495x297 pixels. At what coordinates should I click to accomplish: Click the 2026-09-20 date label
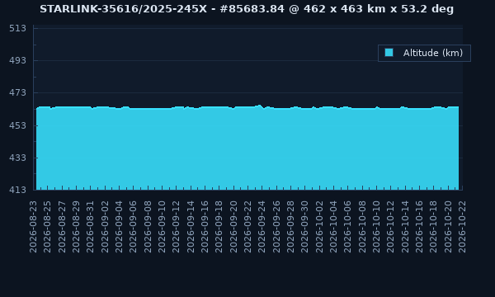pos(233,227)
